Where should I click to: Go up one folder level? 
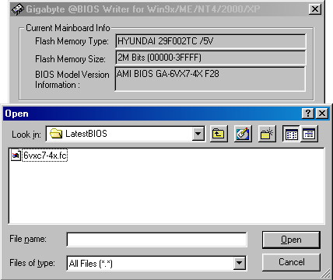pyautogui.click(x=219, y=134)
